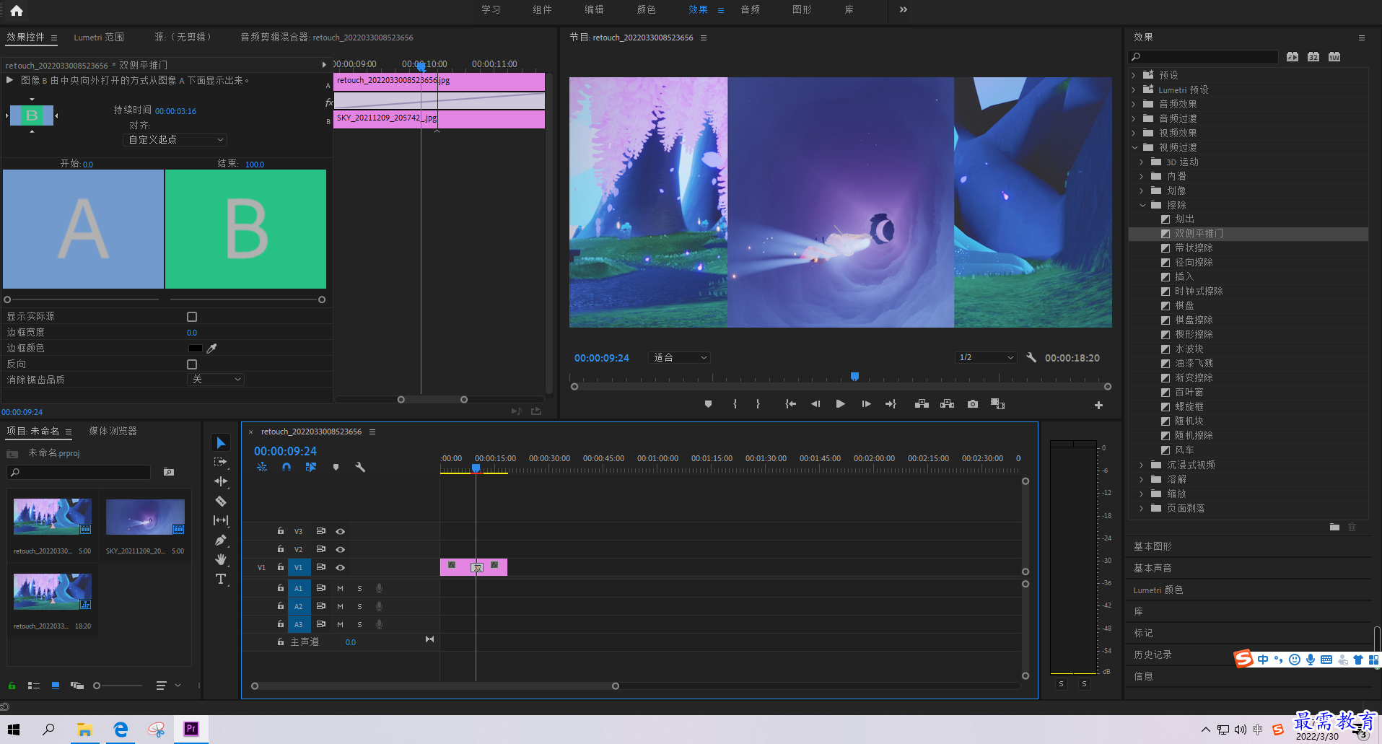Expand the 预设 effects folder
The height and width of the screenshot is (744, 1382).
1133,75
